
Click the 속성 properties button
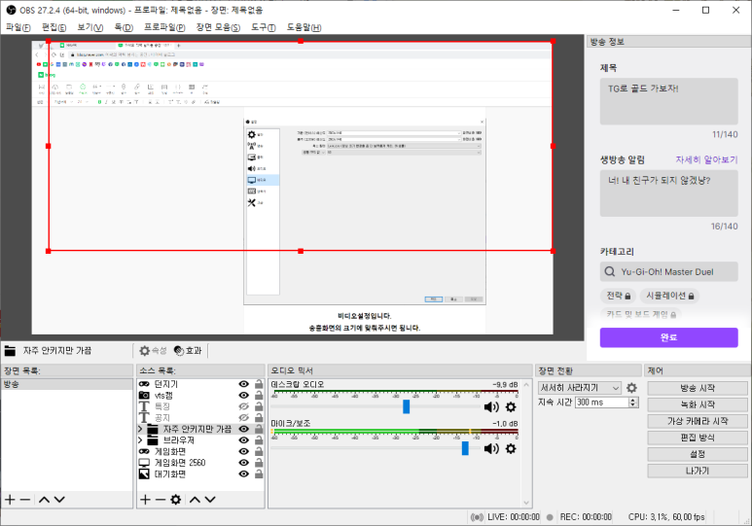153,351
